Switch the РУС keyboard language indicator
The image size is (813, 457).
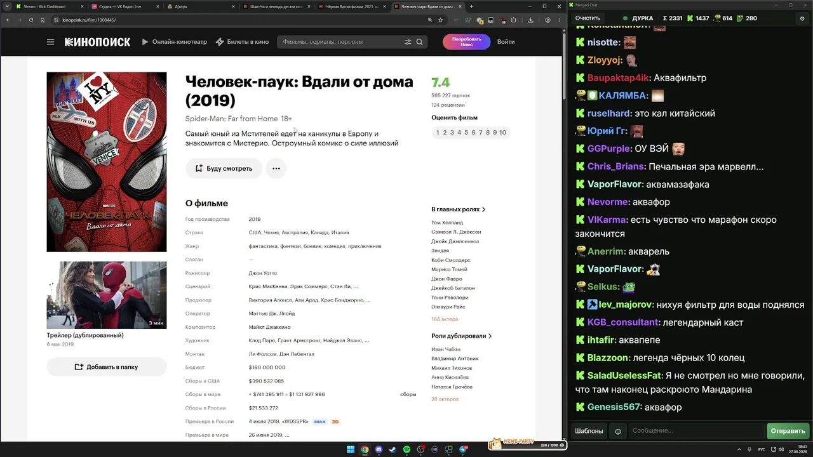(762, 449)
